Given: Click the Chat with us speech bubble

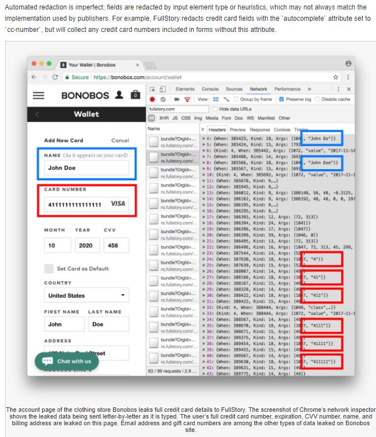Looking at the screenshot, I should tap(48, 361).
